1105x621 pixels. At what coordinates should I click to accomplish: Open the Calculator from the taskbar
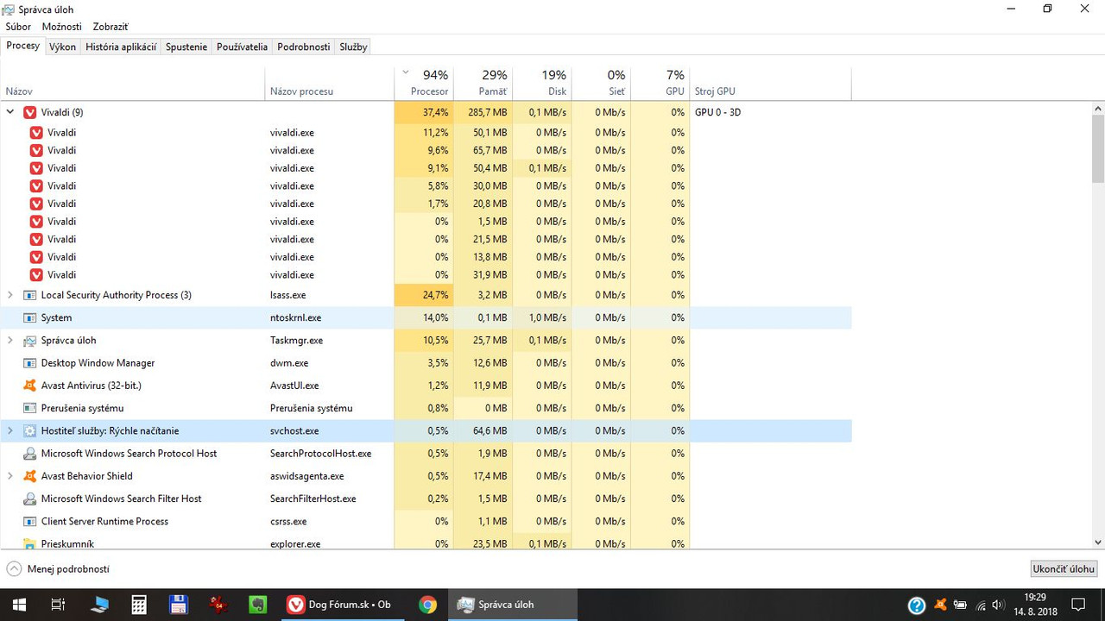pyautogui.click(x=139, y=605)
